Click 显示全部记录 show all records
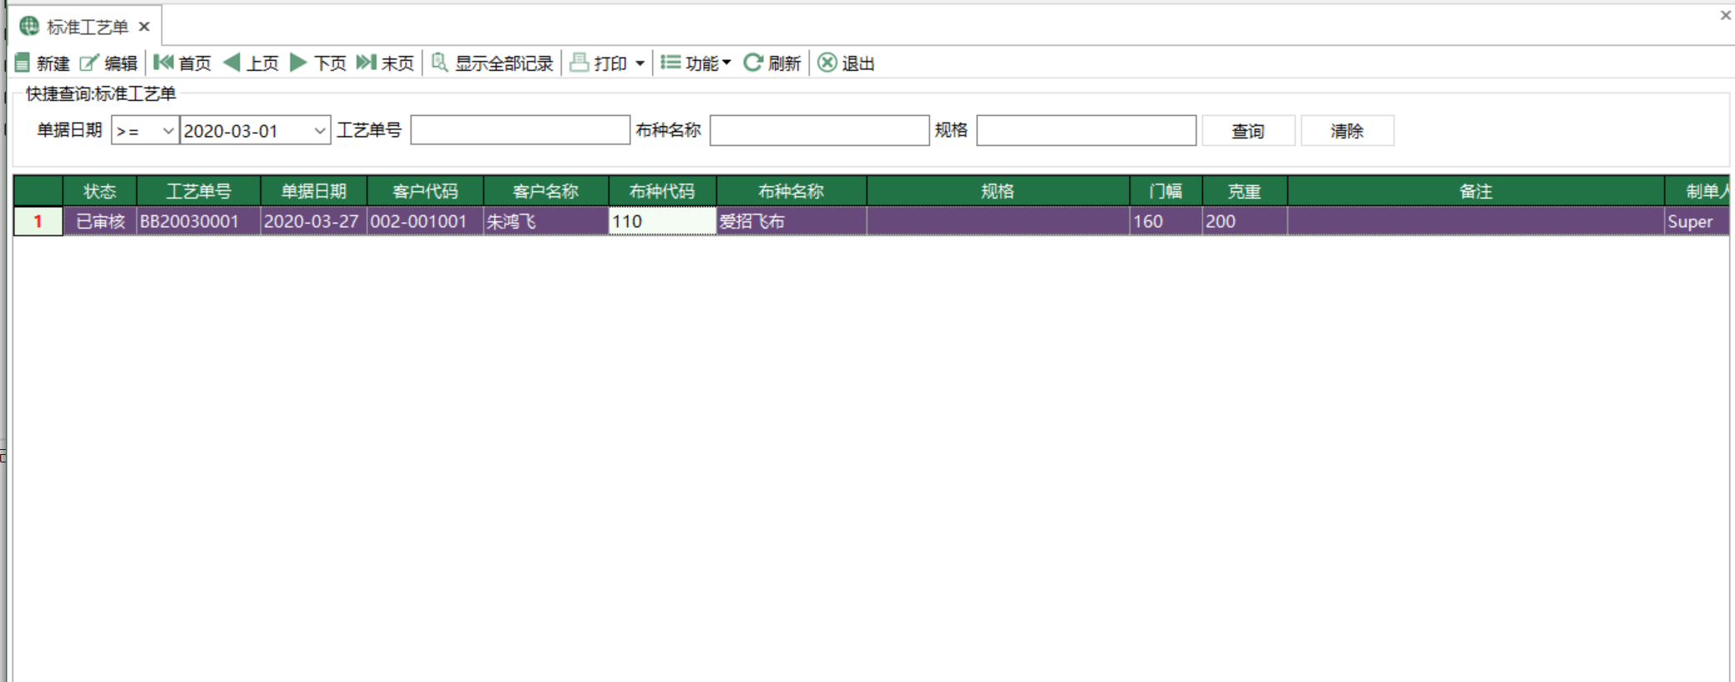 point(493,63)
